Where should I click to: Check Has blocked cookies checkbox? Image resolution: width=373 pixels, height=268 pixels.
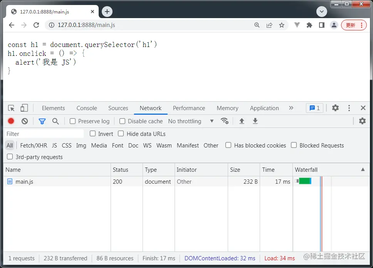(x=228, y=145)
